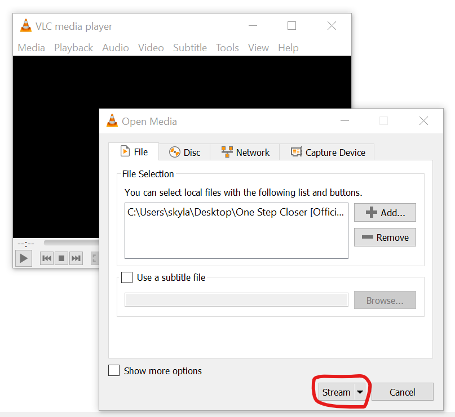This screenshot has height=417, width=455.
Task: Click the elapsed time label in VLC
Action: pos(26,244)
